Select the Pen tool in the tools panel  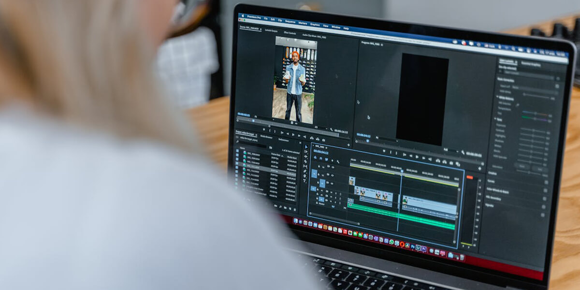(305, 171)
